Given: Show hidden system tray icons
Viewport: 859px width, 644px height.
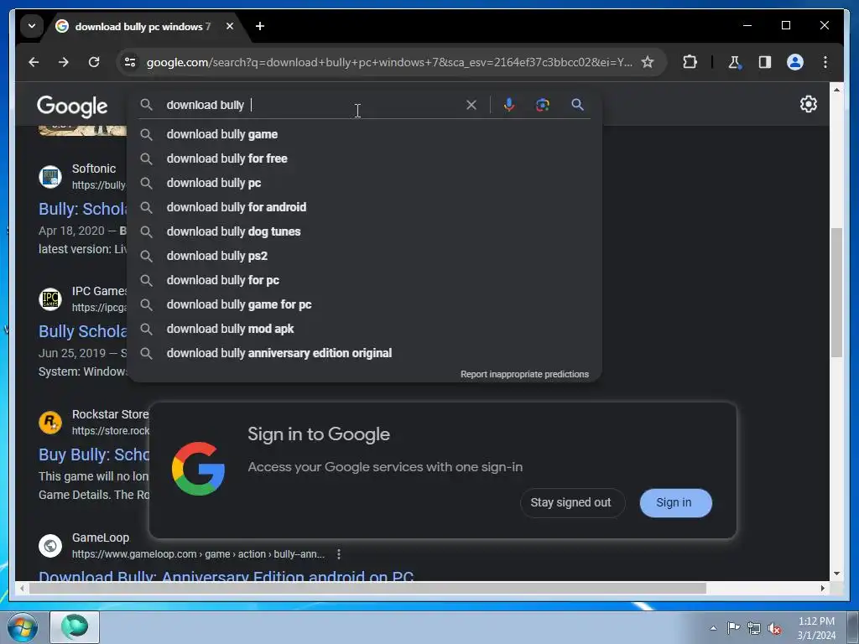Looking at the screenshot, I should coord(713,628).
